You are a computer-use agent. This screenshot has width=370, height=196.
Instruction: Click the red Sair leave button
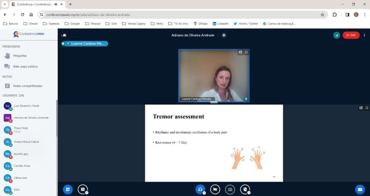pos(351,35)
